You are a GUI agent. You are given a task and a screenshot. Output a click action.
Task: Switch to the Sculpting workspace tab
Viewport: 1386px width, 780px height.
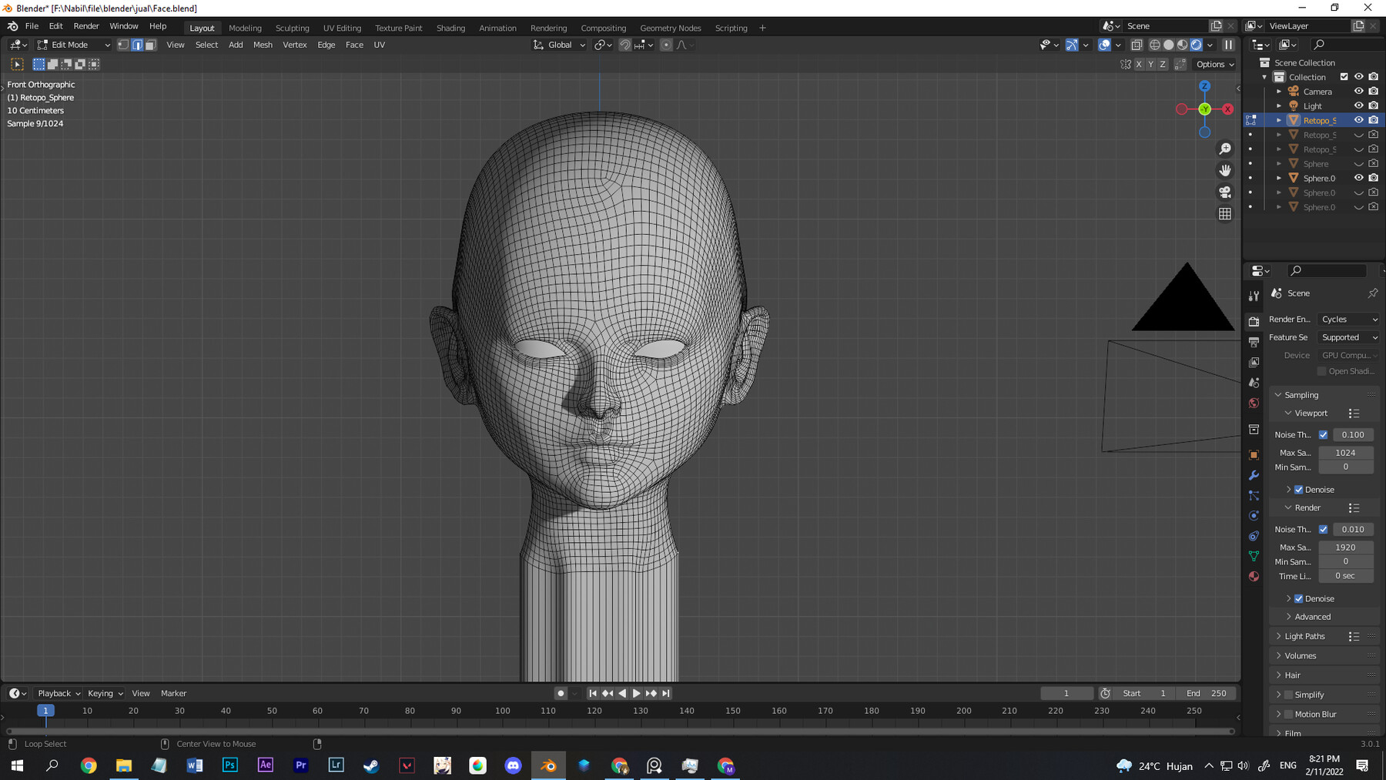tap(292, 28)
